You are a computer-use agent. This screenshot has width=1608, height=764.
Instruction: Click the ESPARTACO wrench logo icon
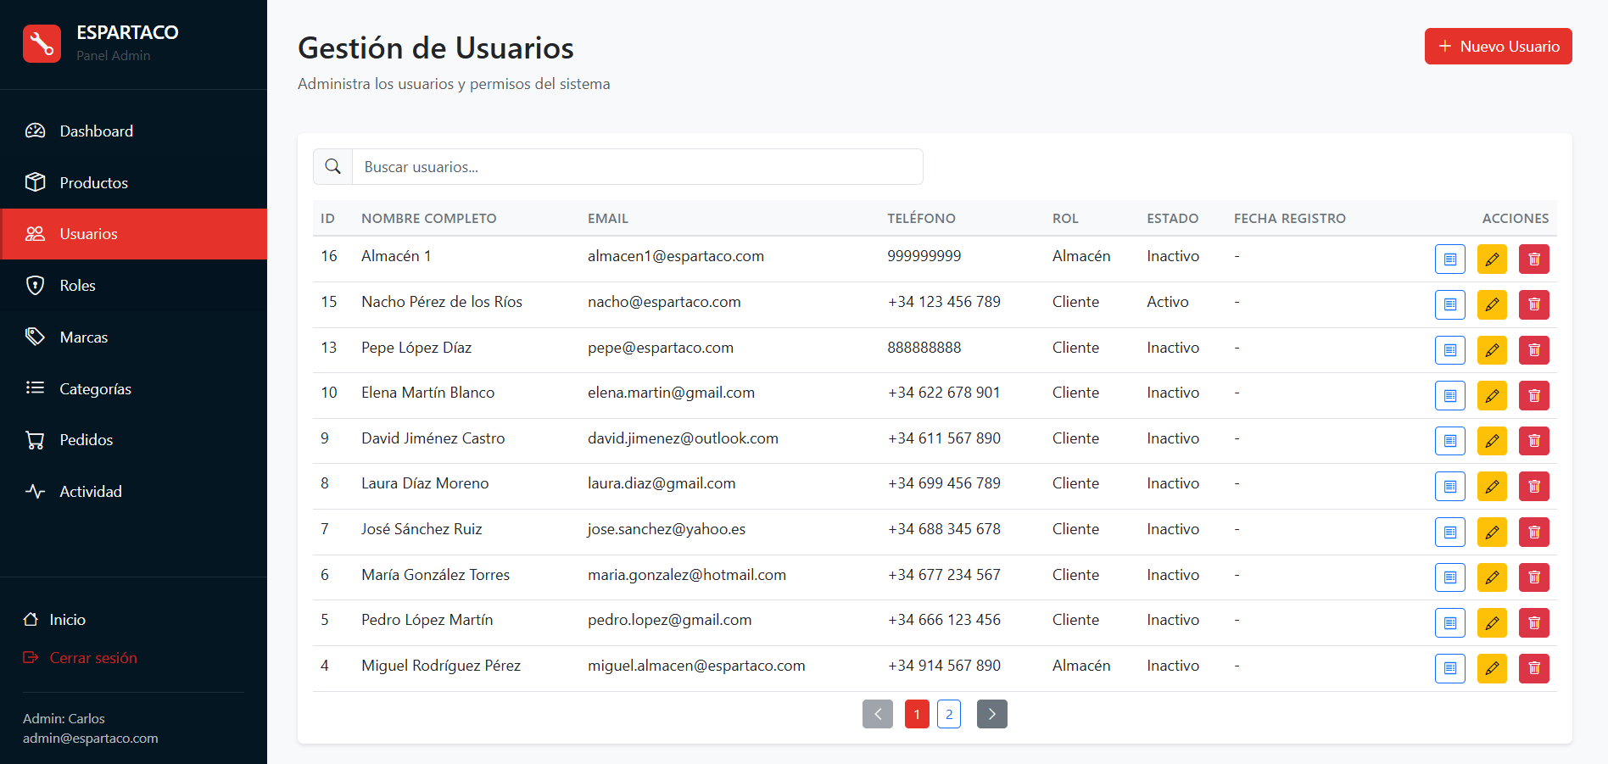coord(42,43)
